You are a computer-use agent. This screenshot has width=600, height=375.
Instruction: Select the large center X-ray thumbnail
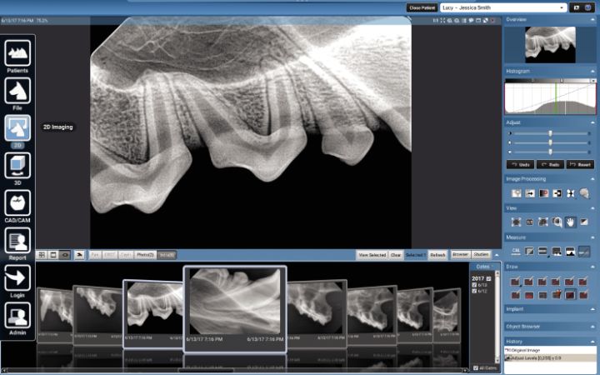235,309
